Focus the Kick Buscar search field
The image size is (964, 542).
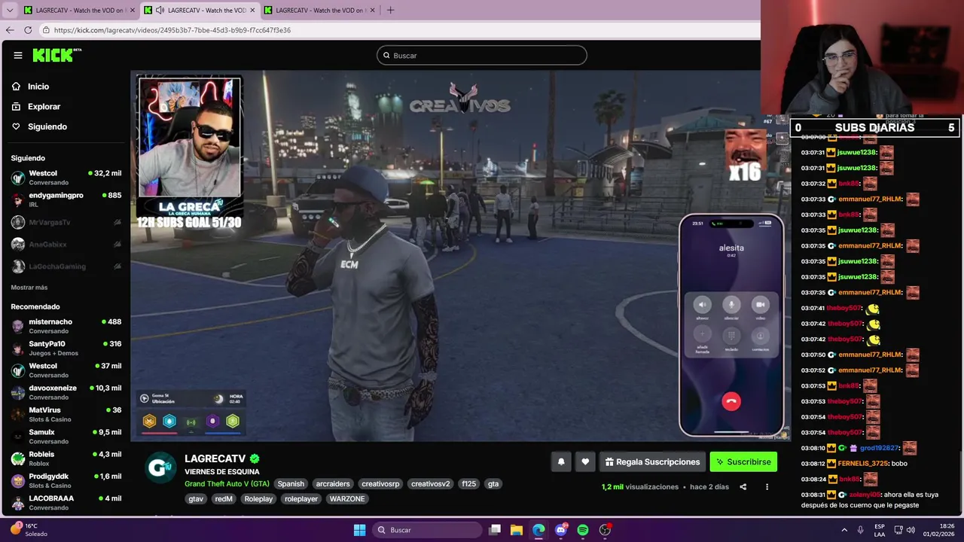pos(482,55)
